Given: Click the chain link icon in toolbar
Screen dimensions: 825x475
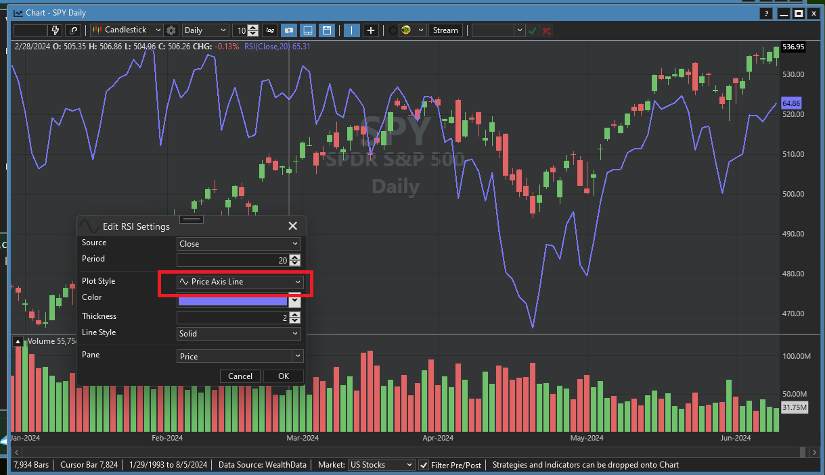Looking at the screenshot, I should click(74, 30).
